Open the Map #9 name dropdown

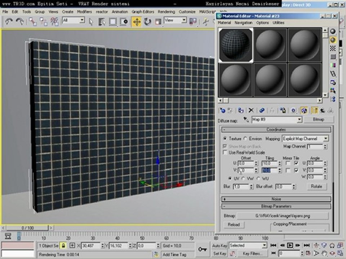click(299, 119)
